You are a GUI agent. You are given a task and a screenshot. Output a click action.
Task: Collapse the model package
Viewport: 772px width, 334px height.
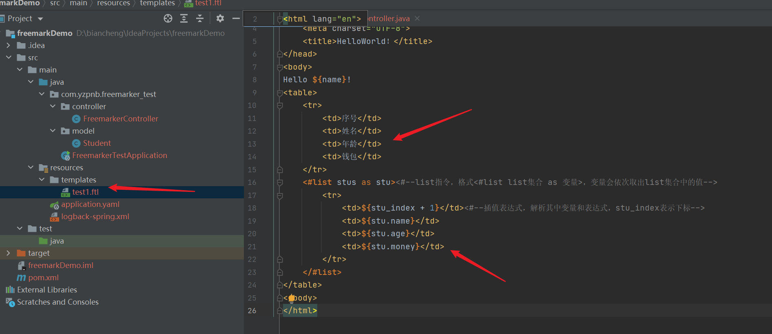click(53, 131)
